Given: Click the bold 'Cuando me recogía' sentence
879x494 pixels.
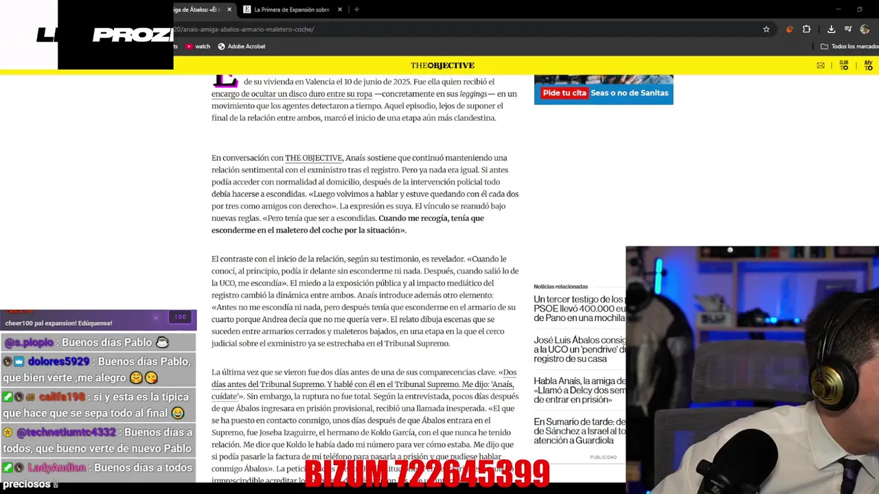Looking at the screenshot, I should coord(347,224).
